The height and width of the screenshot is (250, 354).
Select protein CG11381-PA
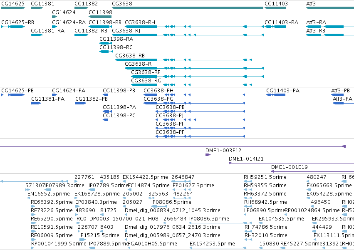(x=36, y=103)
